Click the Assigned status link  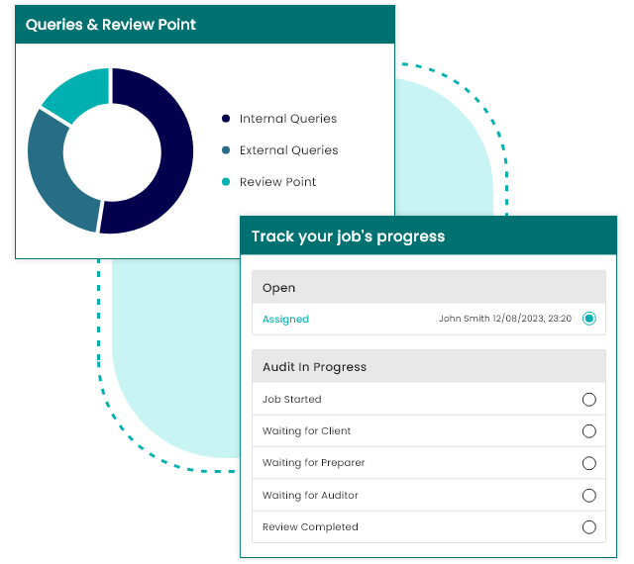pos(285,320)
